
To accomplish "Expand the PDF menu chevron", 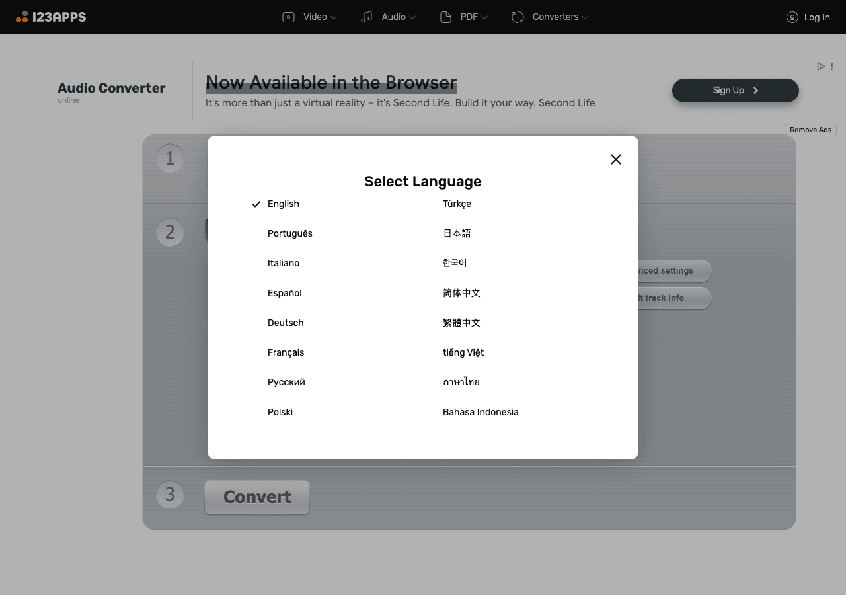I will click(x=484, y=17).
